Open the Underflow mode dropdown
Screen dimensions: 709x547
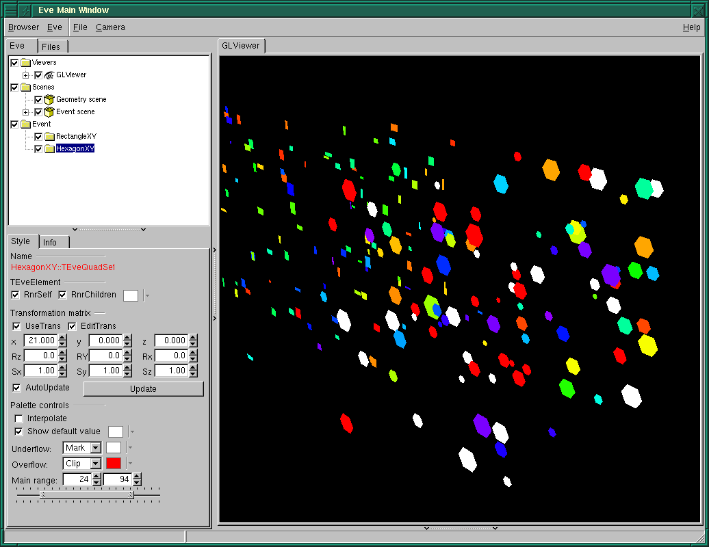[x=95, y=448]
